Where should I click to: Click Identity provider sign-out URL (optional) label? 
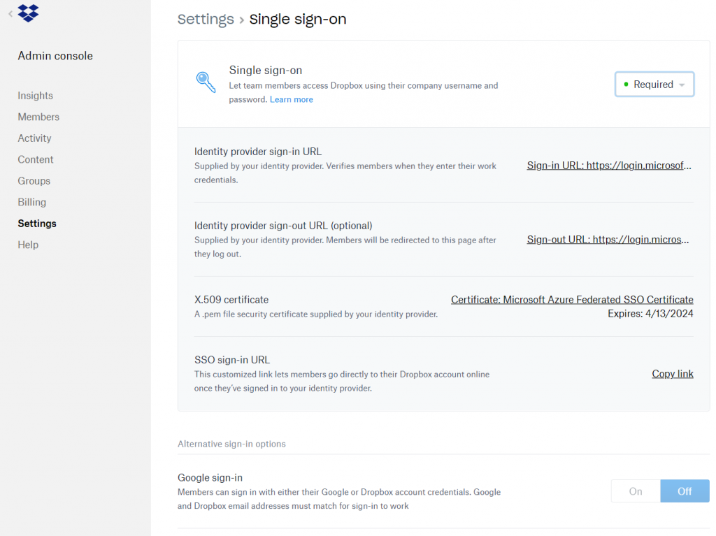click(x=283, y=226)
